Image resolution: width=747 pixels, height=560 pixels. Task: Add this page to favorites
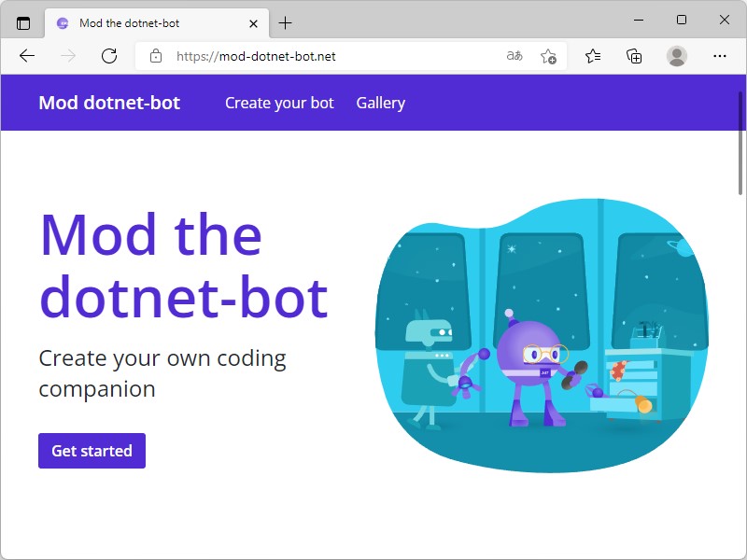click(549, 56)
